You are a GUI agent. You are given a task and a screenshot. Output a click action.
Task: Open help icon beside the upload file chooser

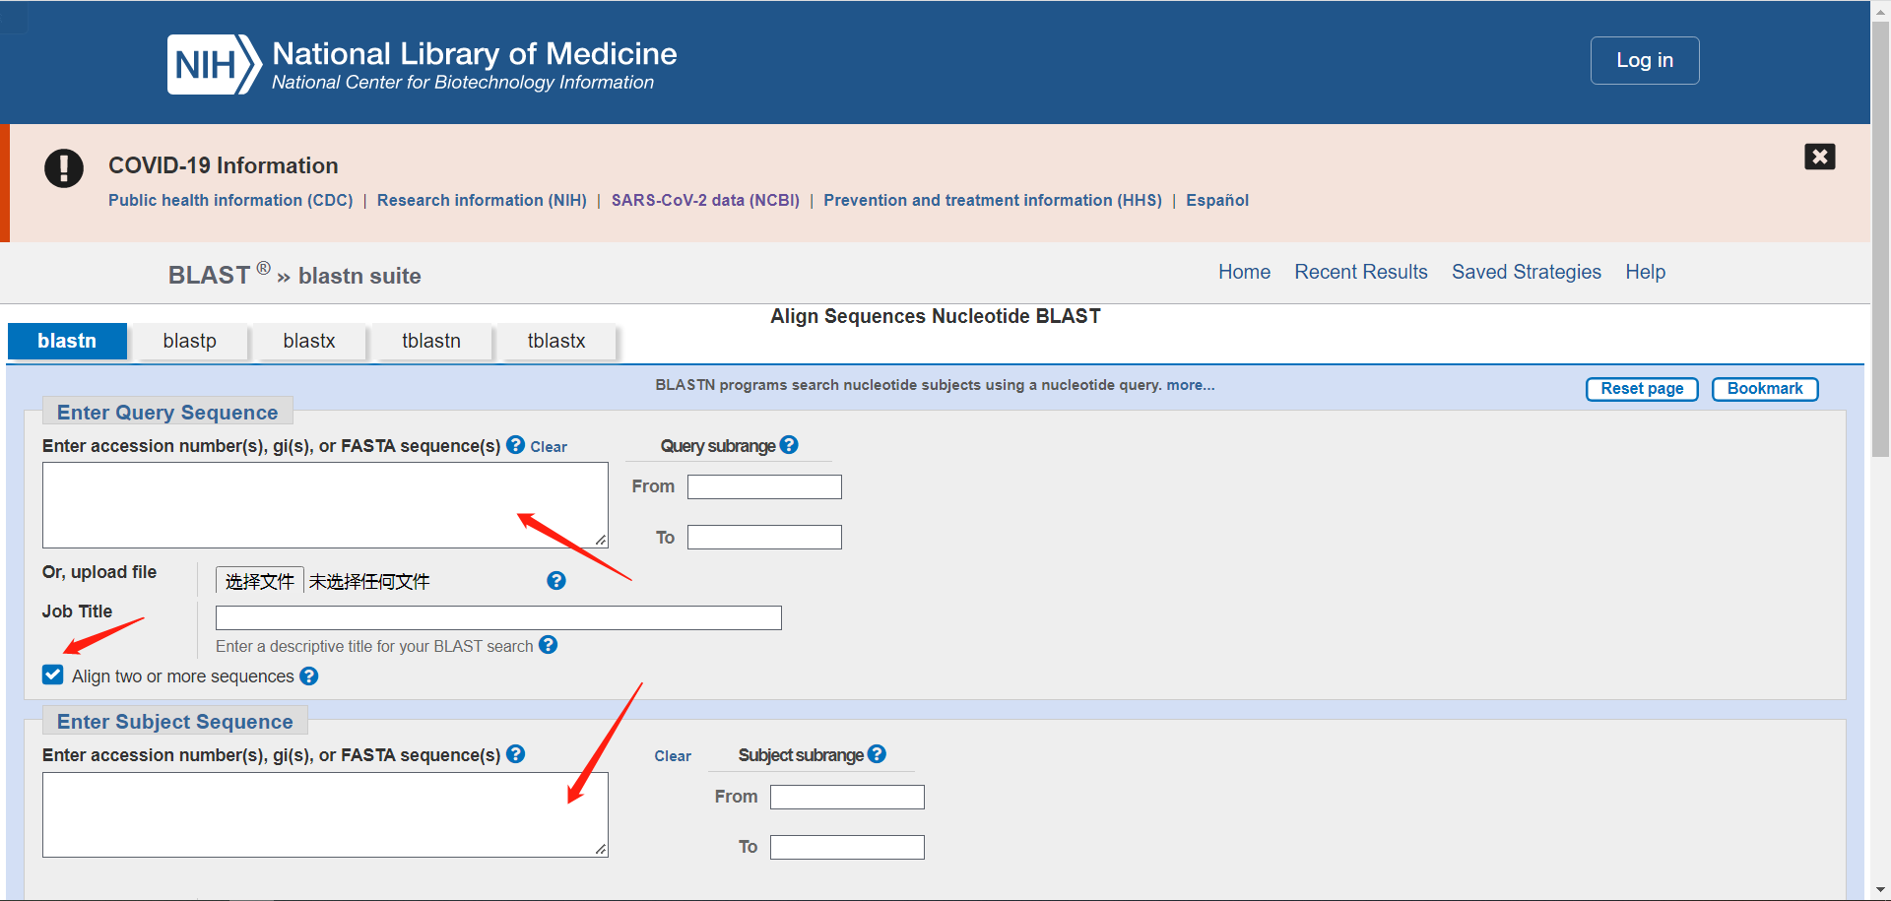(x=556, y=581)
